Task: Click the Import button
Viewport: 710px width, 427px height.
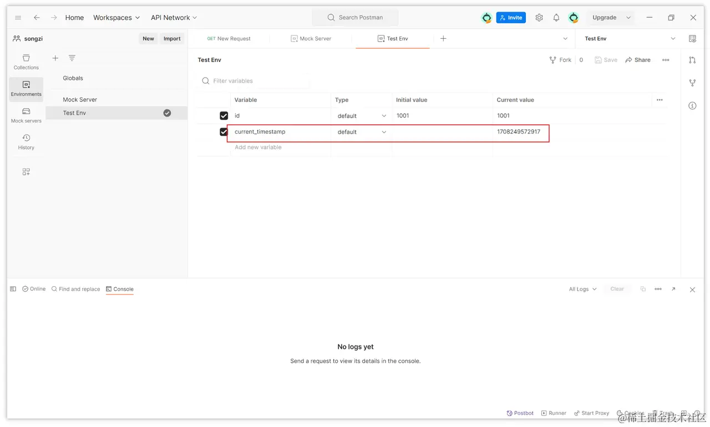Action: (x=172, y=39)
